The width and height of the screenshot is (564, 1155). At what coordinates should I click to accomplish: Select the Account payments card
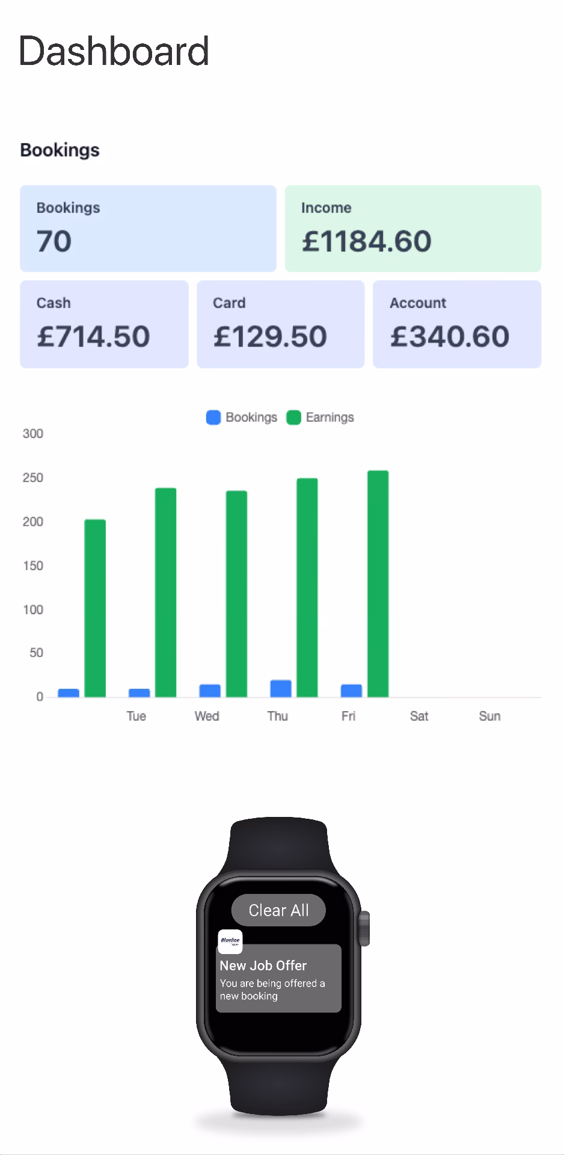[x=456, y=324]
